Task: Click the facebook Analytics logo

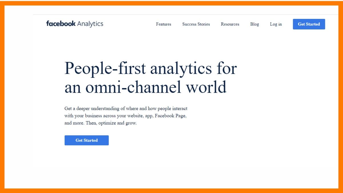Action: [x=75, y=24]
